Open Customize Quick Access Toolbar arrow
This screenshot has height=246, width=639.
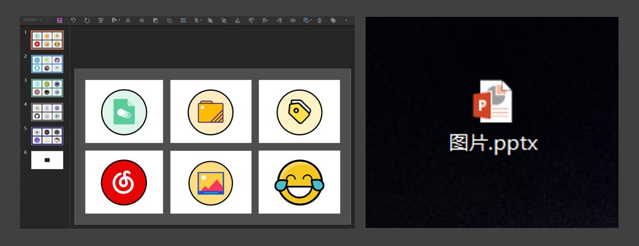tap(346, 20)
